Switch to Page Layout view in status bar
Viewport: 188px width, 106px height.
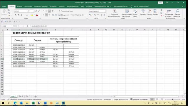157,99
